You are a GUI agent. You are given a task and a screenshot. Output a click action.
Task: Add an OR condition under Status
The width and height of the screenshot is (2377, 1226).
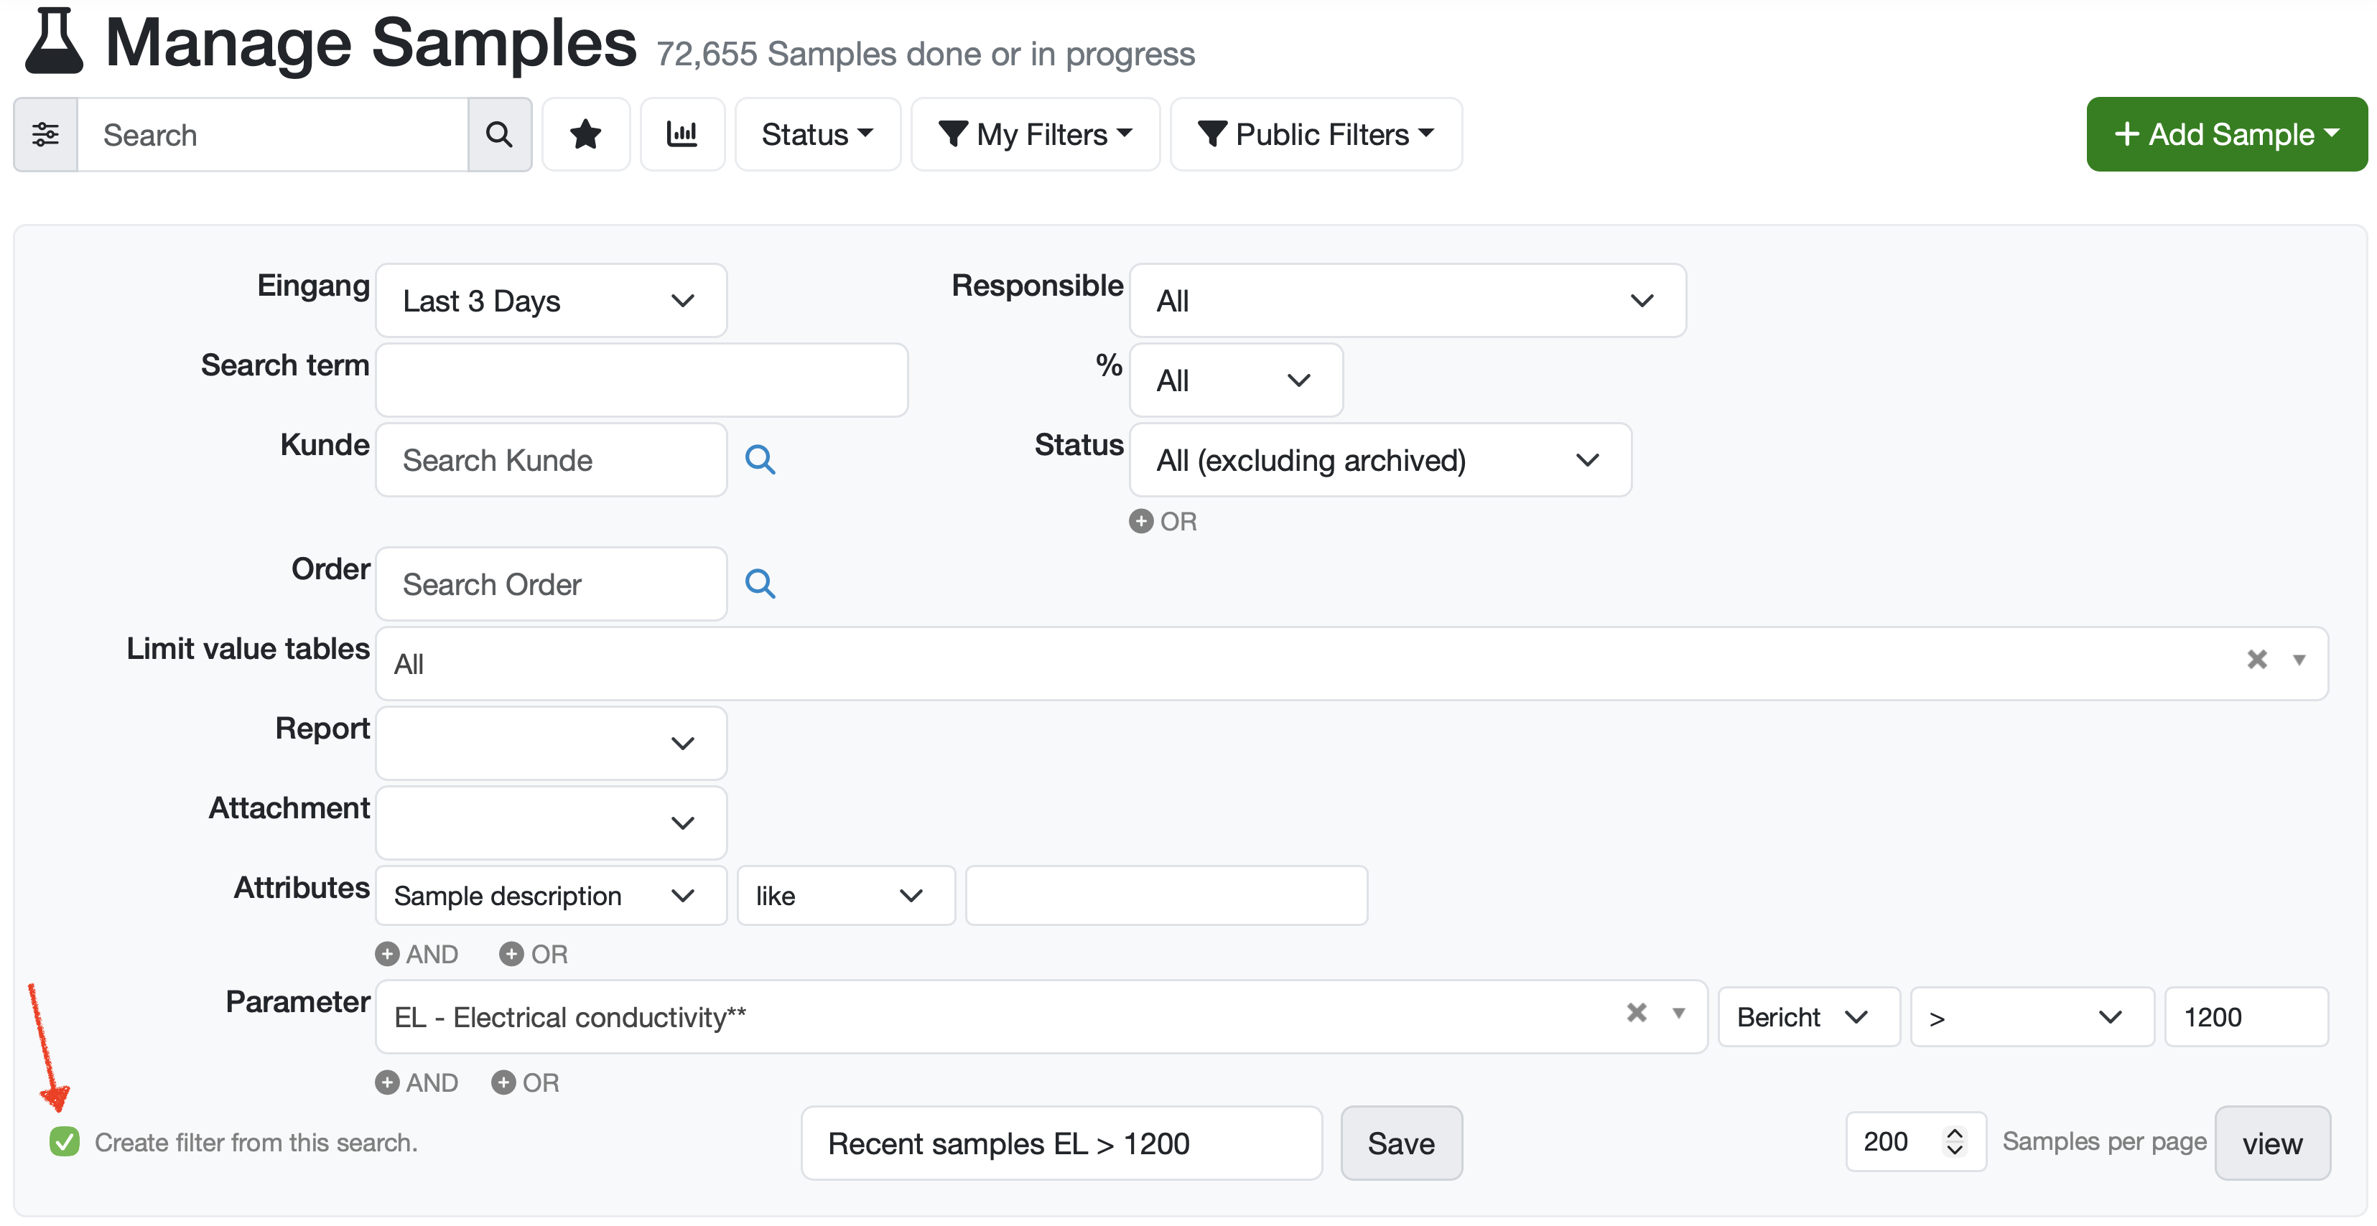coord(1163,521)
